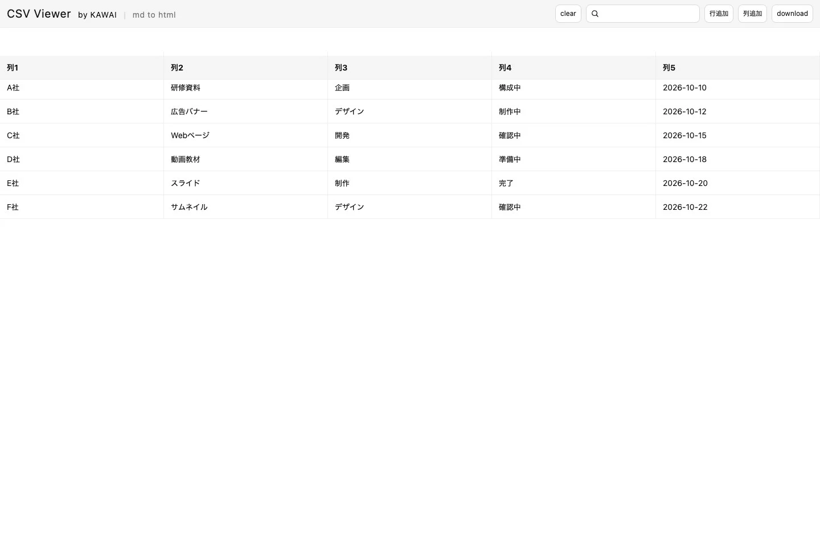The height and width of the screenshot is (546, 820).
Task: Click the 制作中 status cell
Action: 574,111
